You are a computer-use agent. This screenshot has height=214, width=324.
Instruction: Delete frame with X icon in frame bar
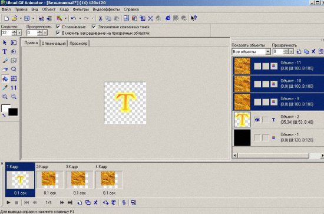point(95,202)
